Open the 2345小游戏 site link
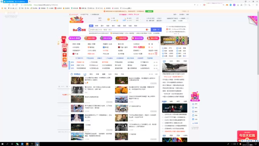The width and height of the screenshot is (259, 146). (x=92, y=51)
